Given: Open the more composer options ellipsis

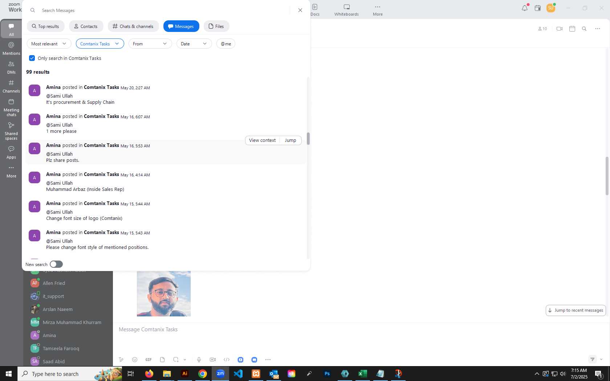Looking at the screenshot, I should [268, 360].
